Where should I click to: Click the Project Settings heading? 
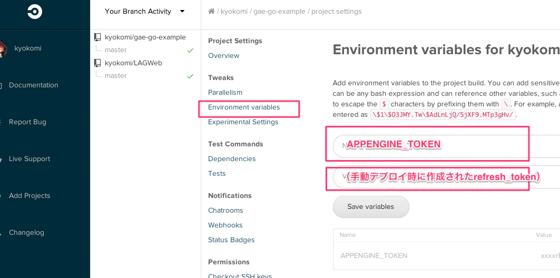point(235,41)
